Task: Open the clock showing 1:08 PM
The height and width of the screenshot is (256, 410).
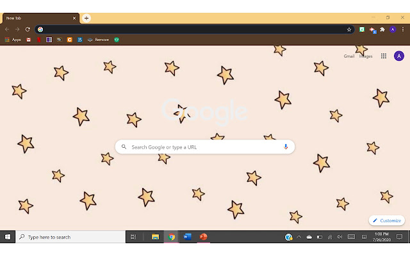Action: pyautogui.click(x=382, y=237)
